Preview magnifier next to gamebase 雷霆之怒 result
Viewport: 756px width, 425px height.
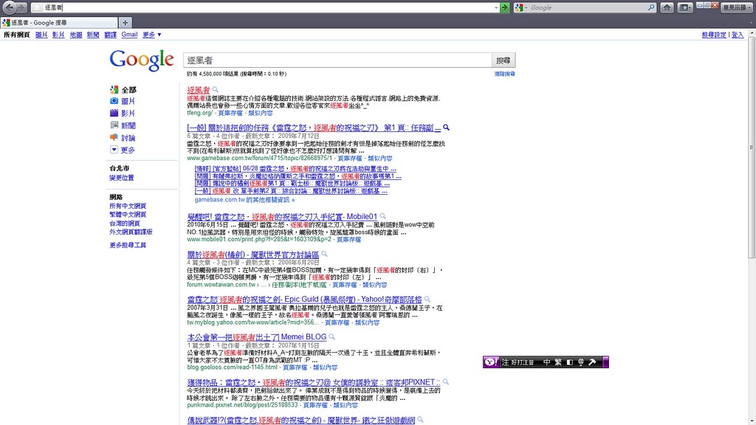[447, 127]
